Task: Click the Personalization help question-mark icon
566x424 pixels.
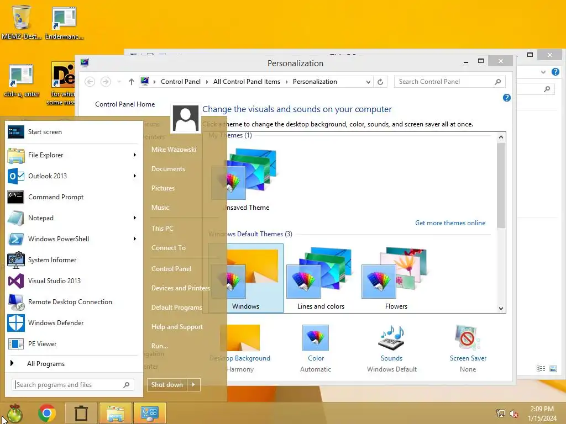Action: (506, 98)
